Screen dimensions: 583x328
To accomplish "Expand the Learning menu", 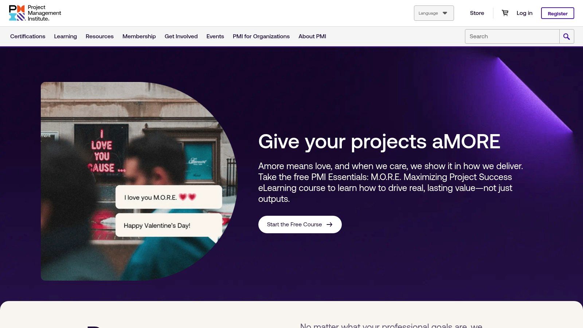I will tap(65, 36).
